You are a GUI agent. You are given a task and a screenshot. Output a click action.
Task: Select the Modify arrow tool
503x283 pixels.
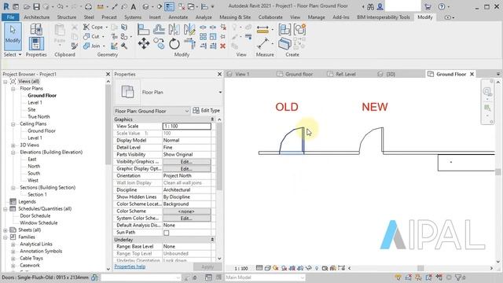13,36
